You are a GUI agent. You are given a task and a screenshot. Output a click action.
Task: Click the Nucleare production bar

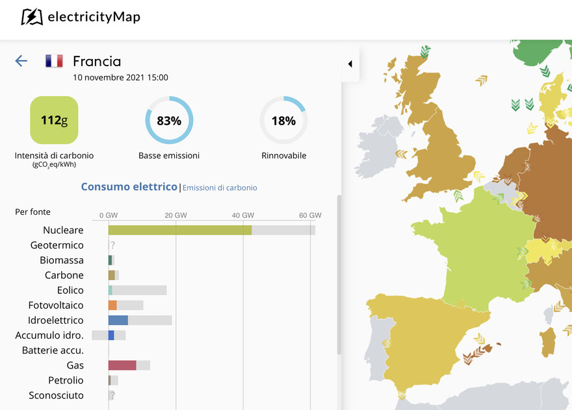click(180, 230)
